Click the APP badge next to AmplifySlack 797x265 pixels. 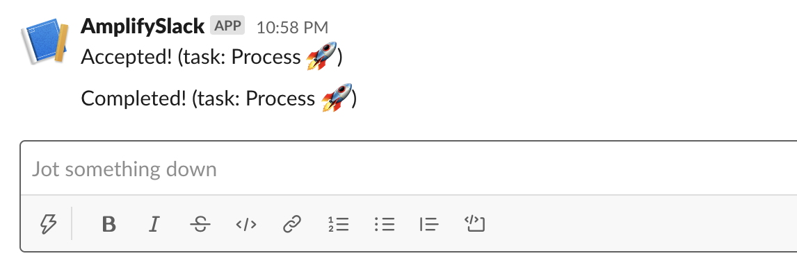(227, 26)
